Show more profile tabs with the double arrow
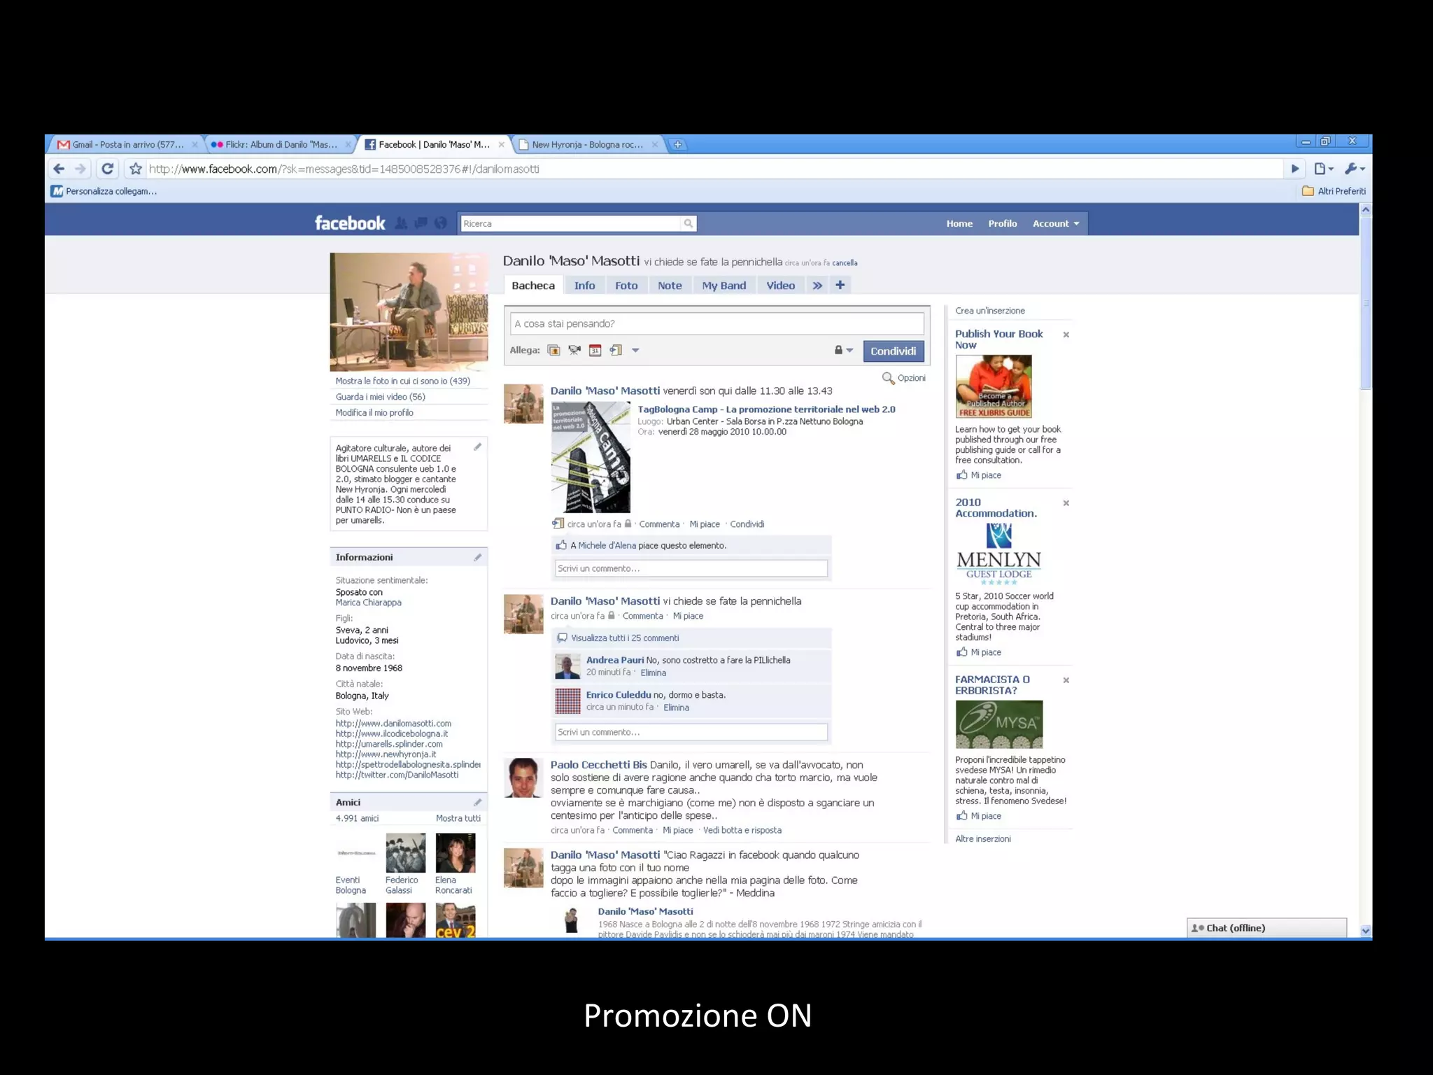 click(817, 286)
